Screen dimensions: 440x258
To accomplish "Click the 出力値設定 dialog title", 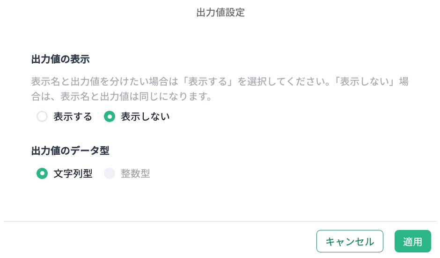I will coord(220,13).
